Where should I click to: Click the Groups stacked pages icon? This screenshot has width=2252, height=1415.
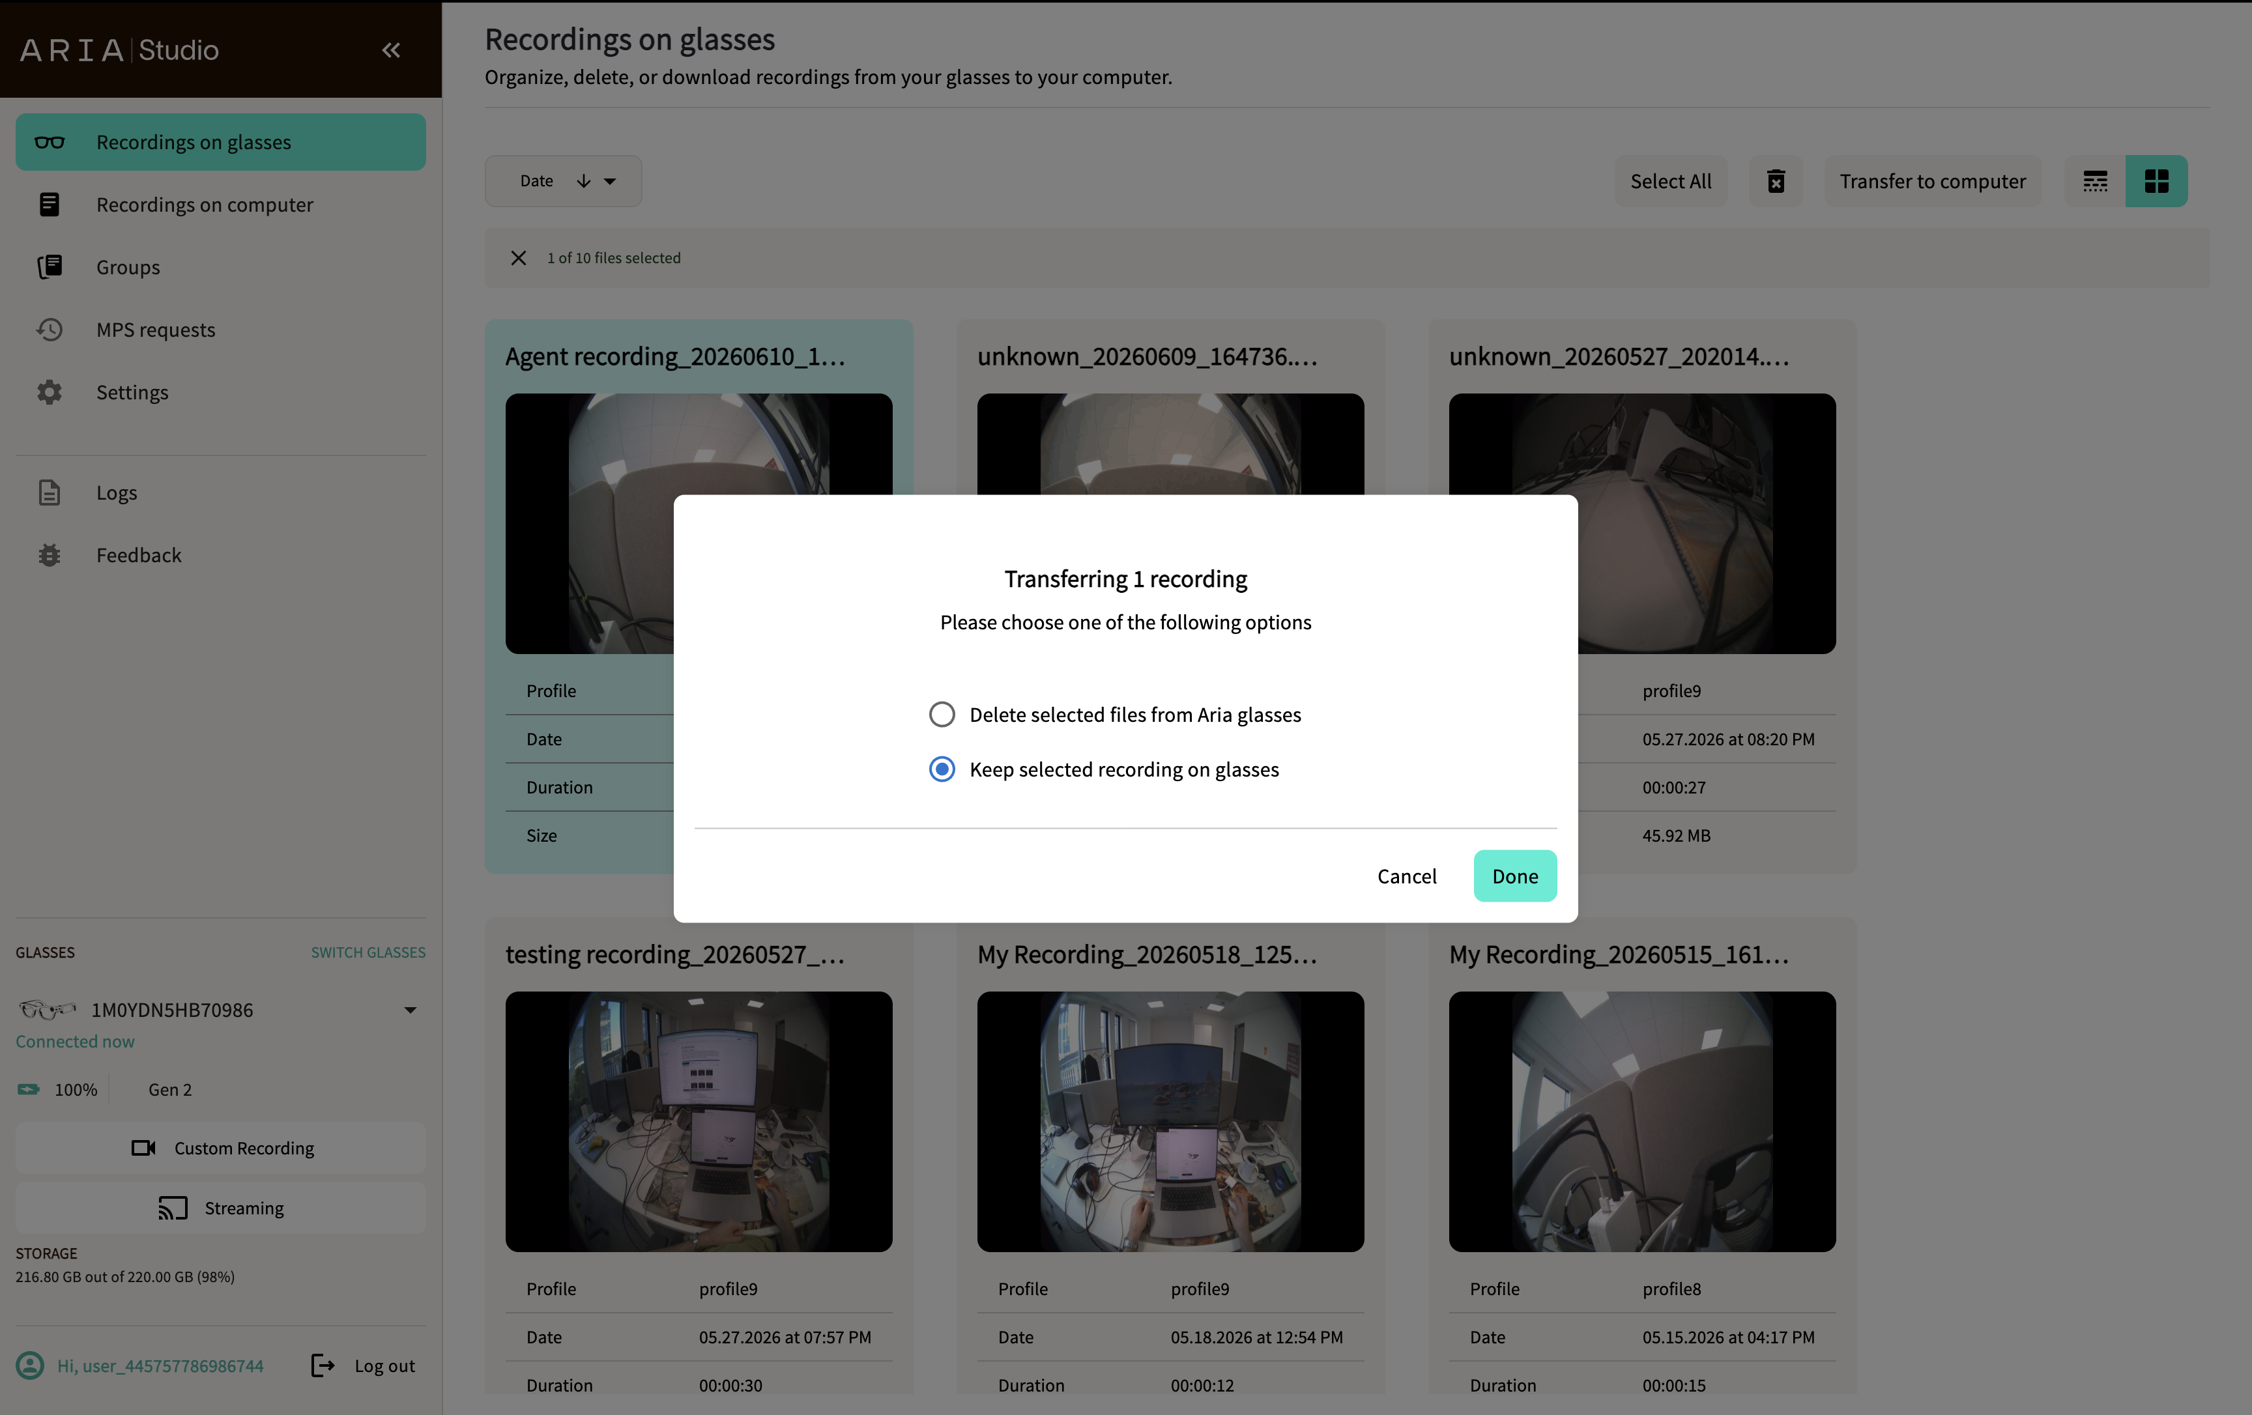50,268
